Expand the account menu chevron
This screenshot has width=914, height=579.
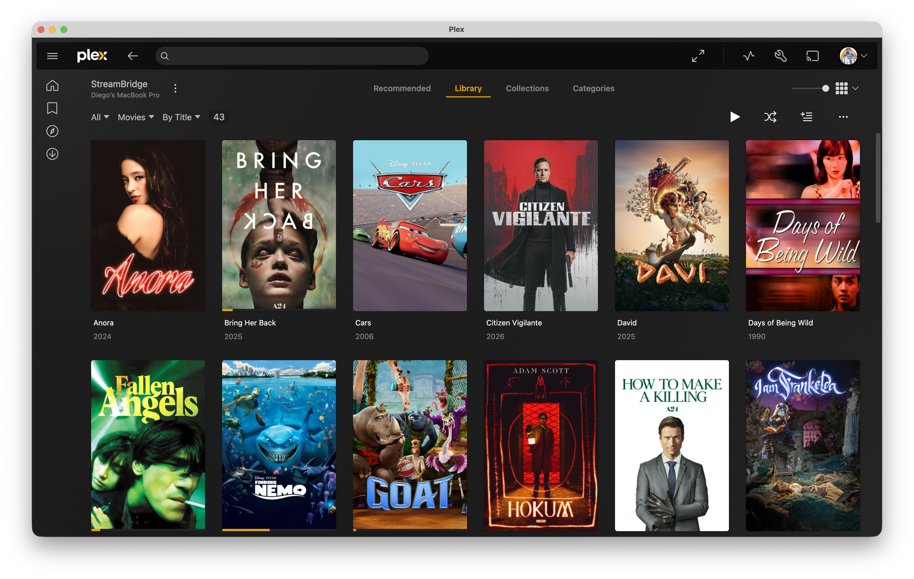tap(864, 56)
